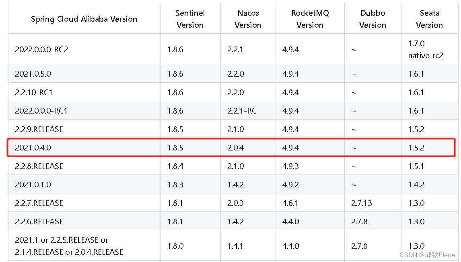Click Seata "1.5.2" in 2.2.9.RELEASE row
This screenshot has height=262, width=461.
[416, 129]
